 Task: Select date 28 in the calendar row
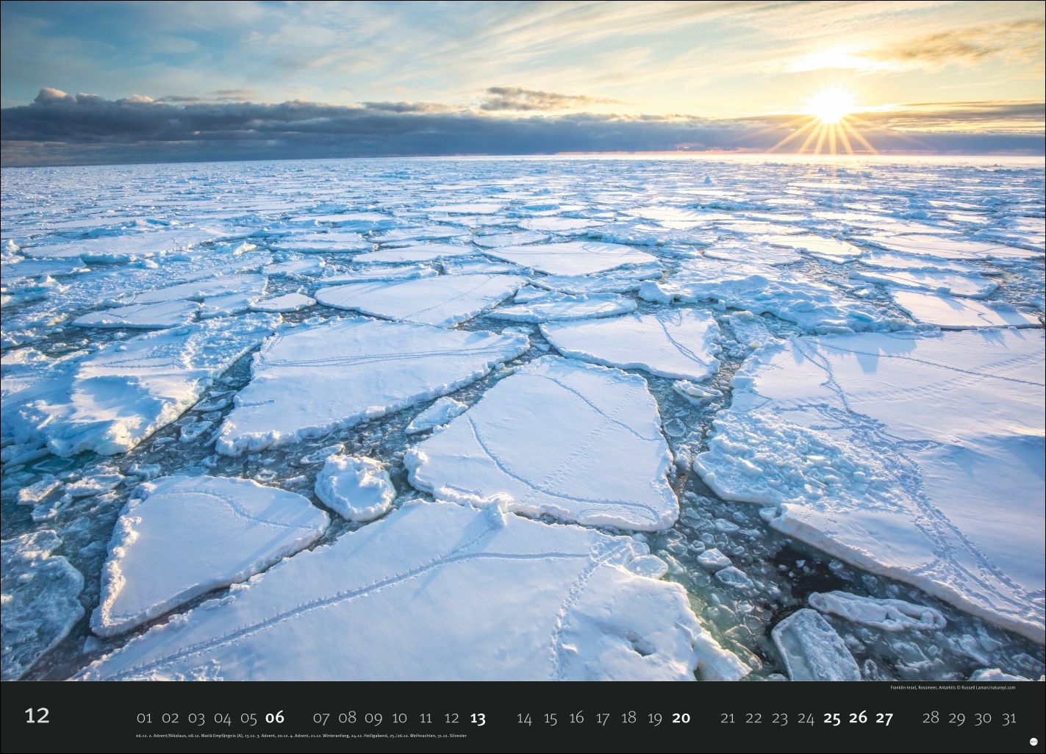pyautogui.click(x=931, y=718)
